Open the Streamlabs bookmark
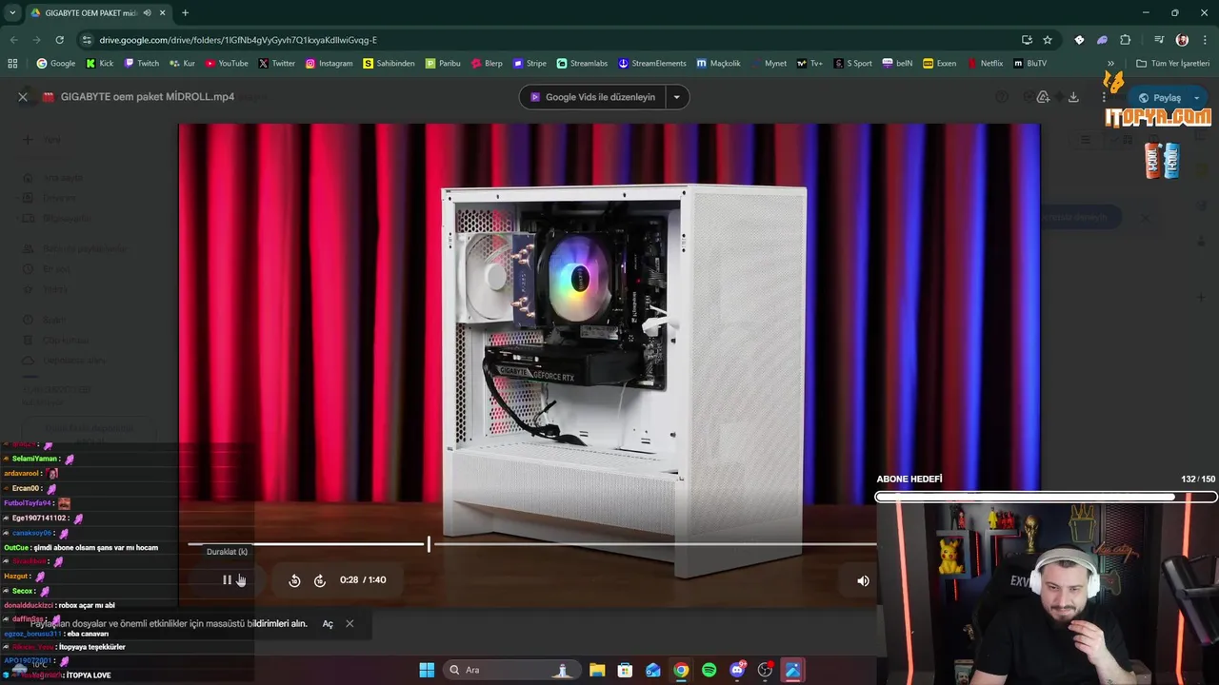1219x685 pixels. tap(583, 64)
